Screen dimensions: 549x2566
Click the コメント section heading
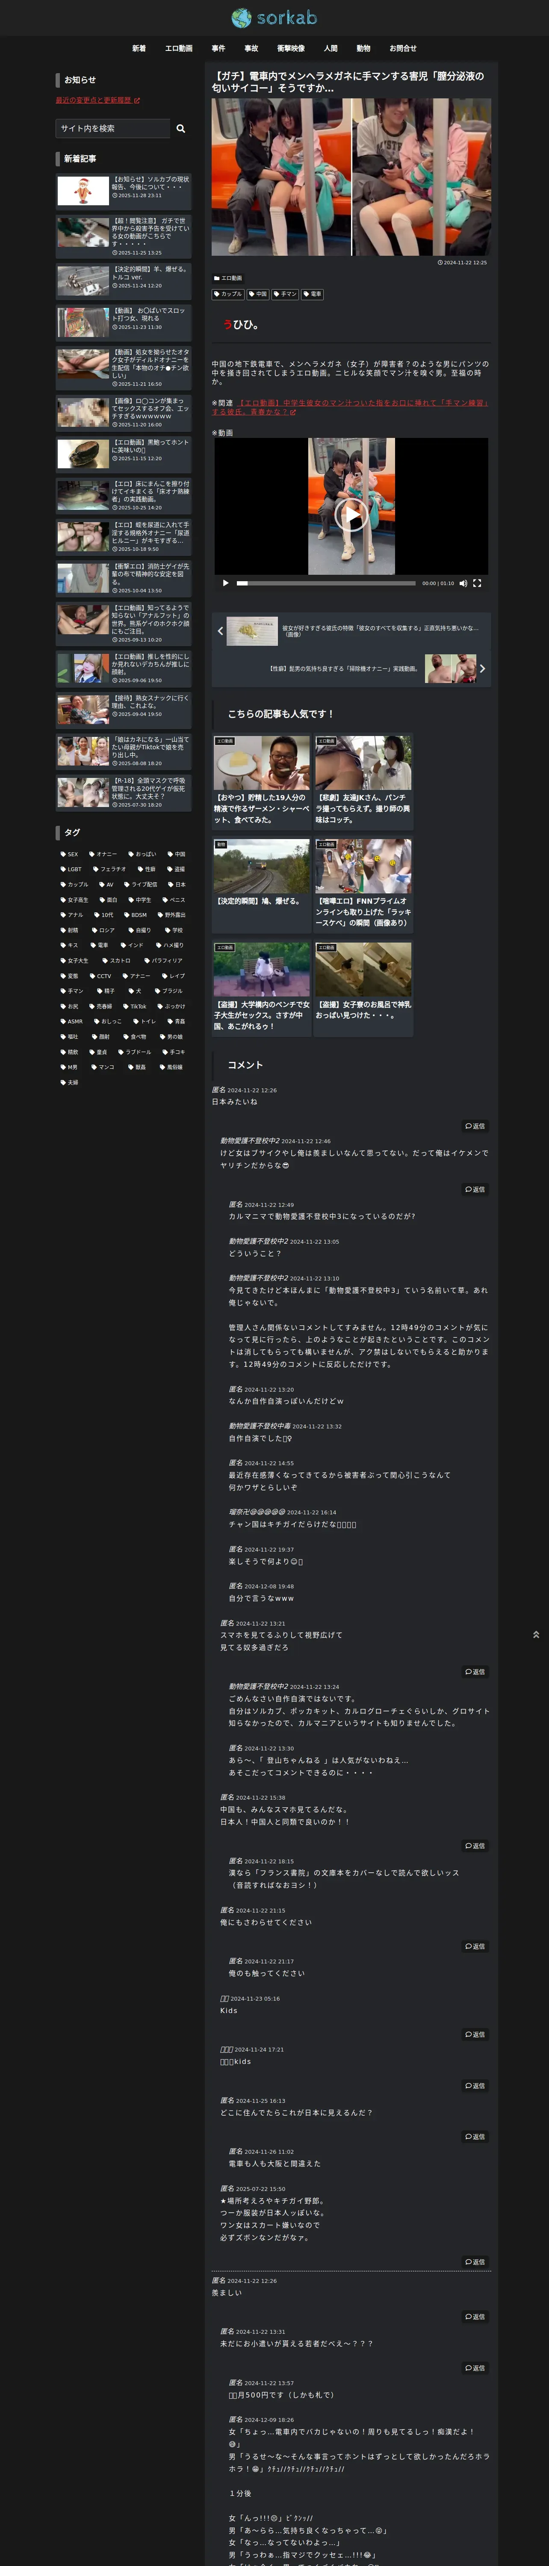click(245, 1065)
